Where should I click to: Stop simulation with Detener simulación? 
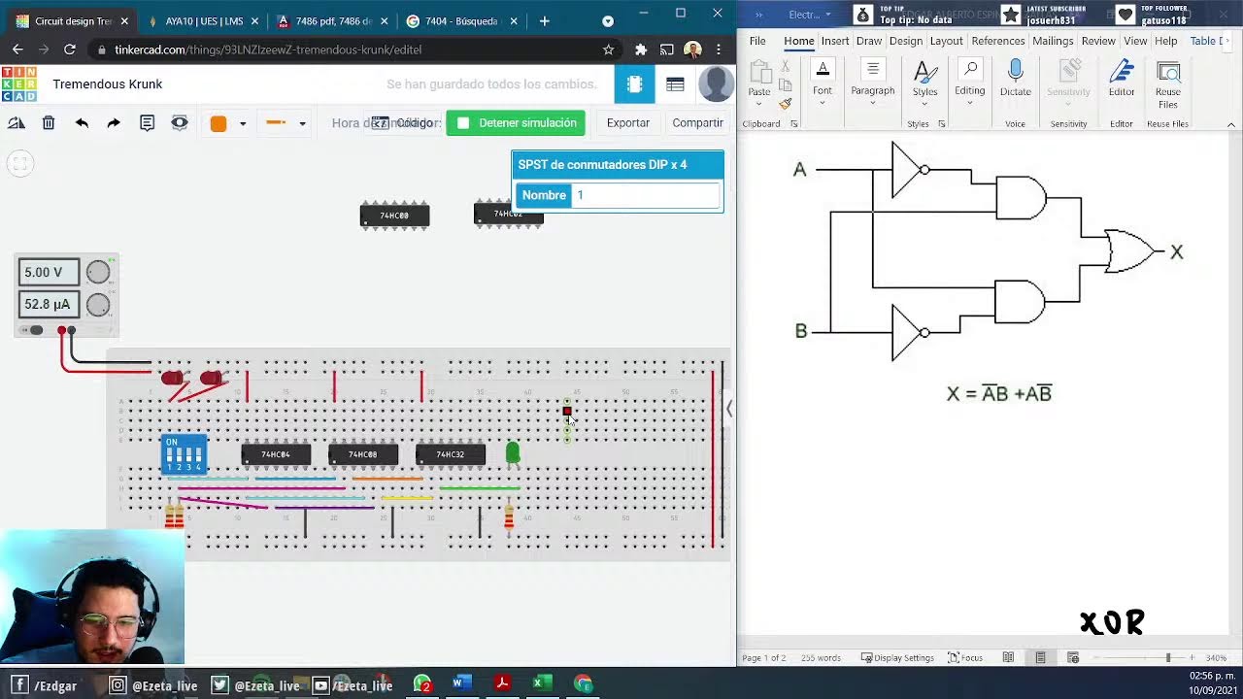tap(516, 123)
